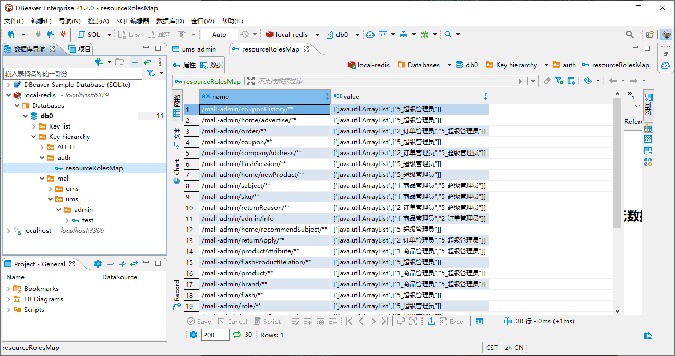Image resolution: width=675 pixels, height=356 pixels.
Task: Open the 文件(F) menu
Action: (x=14, y=21)
